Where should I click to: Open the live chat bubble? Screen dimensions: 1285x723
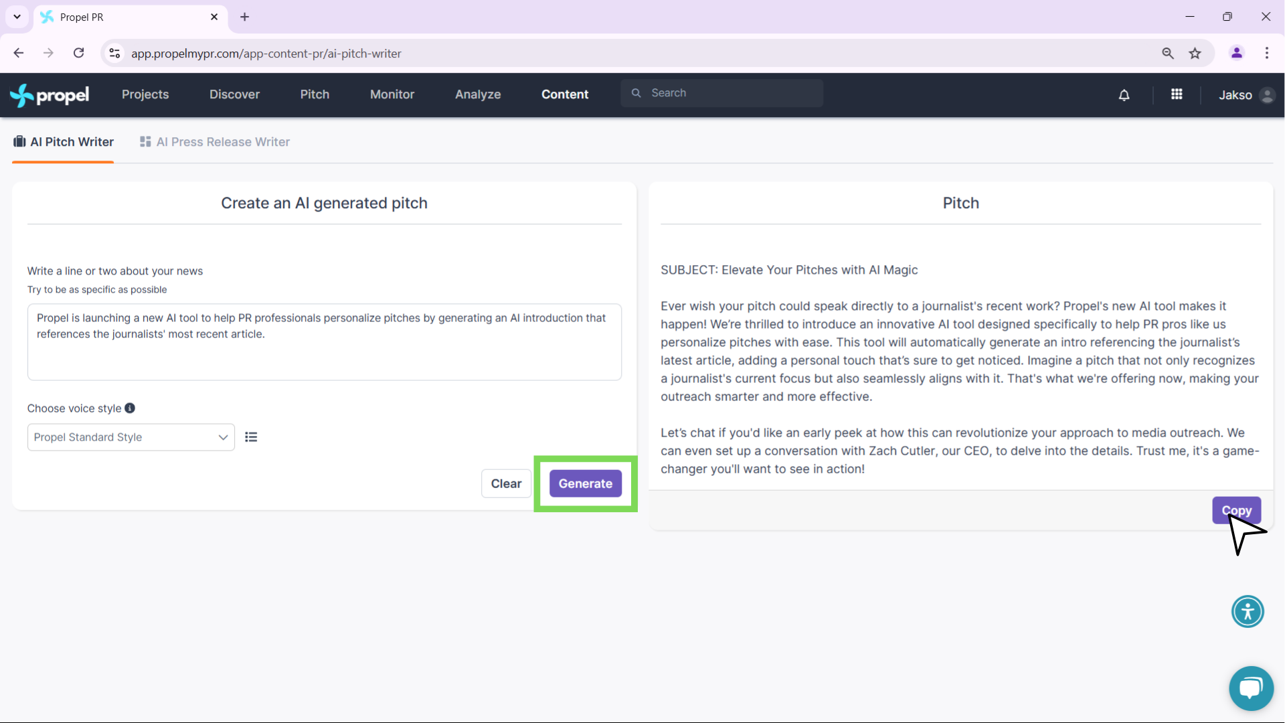click(x=1251, y=688)
